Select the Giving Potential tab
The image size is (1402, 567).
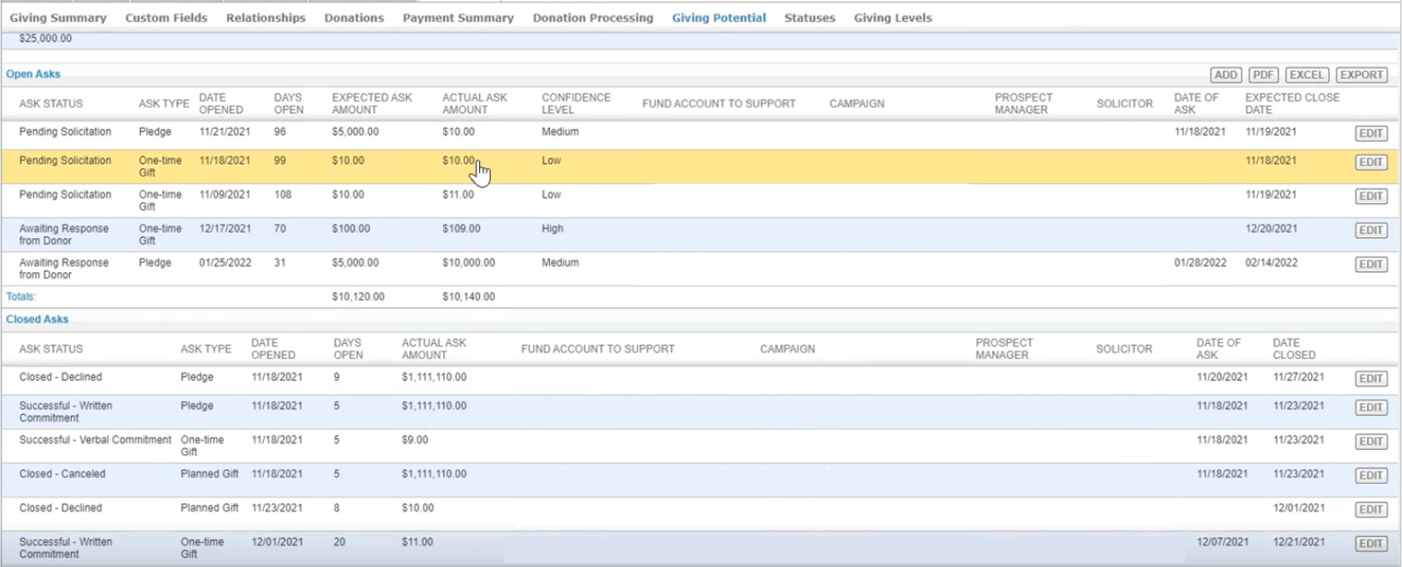coord(719,18)
